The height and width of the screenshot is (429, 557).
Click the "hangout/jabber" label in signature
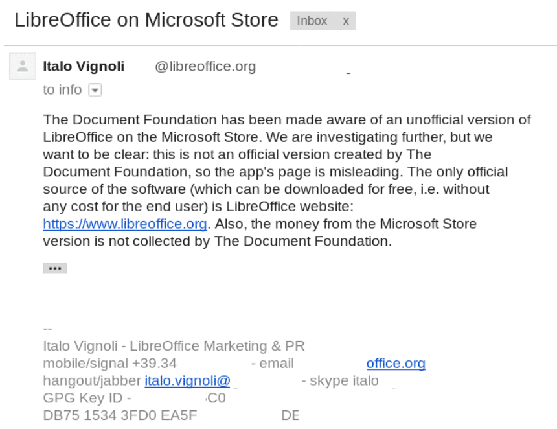point(92,380)
